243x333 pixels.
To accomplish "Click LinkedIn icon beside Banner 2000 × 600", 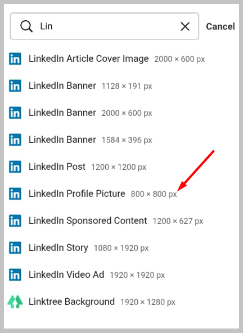I will [15, 112].
